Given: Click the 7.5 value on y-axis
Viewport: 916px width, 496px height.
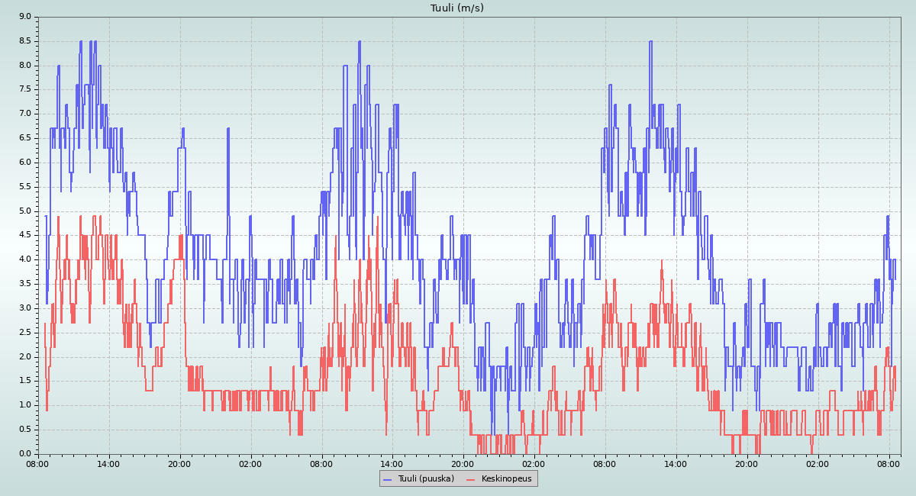Looking at the screenshot, I should [24, 89].
